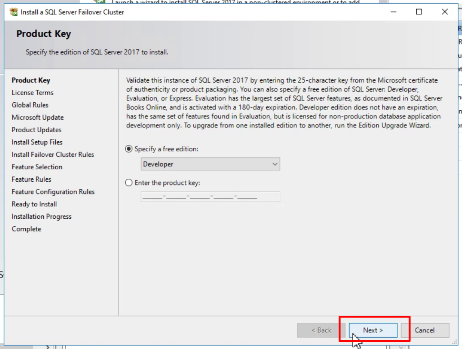462x349 pixels.
Task: Maximize the installer window
Action: point(419,12)
